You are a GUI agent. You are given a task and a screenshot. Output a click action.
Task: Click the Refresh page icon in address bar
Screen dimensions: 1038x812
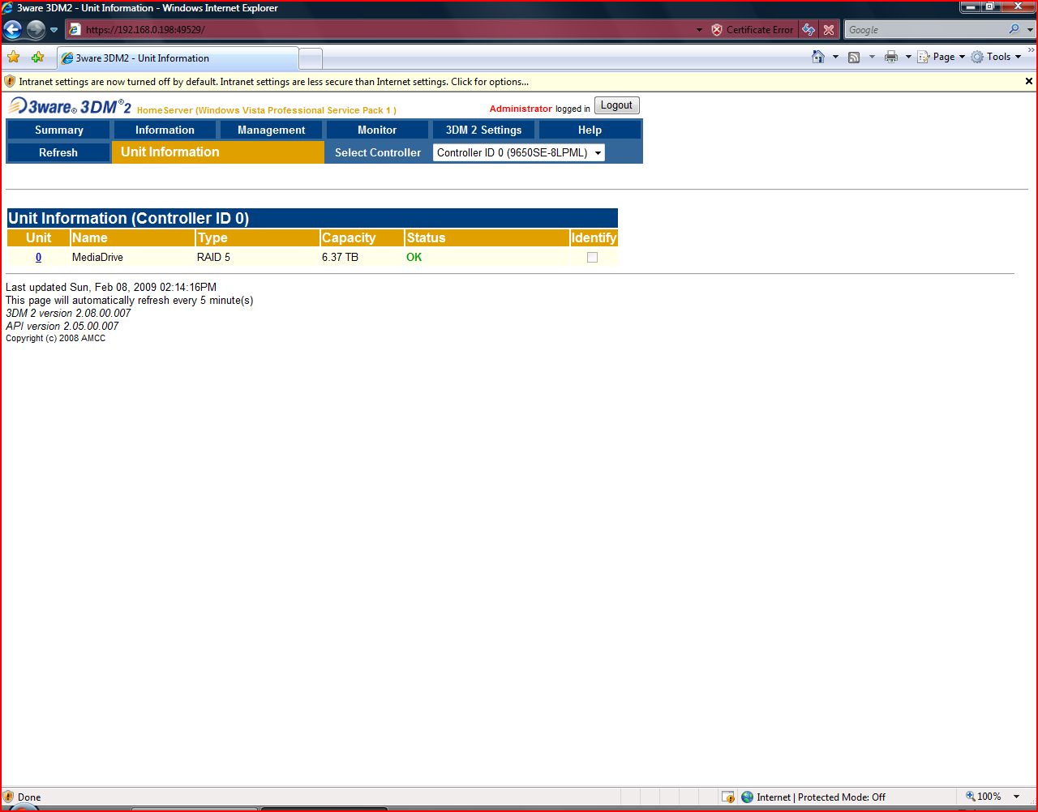coord(809,30)
